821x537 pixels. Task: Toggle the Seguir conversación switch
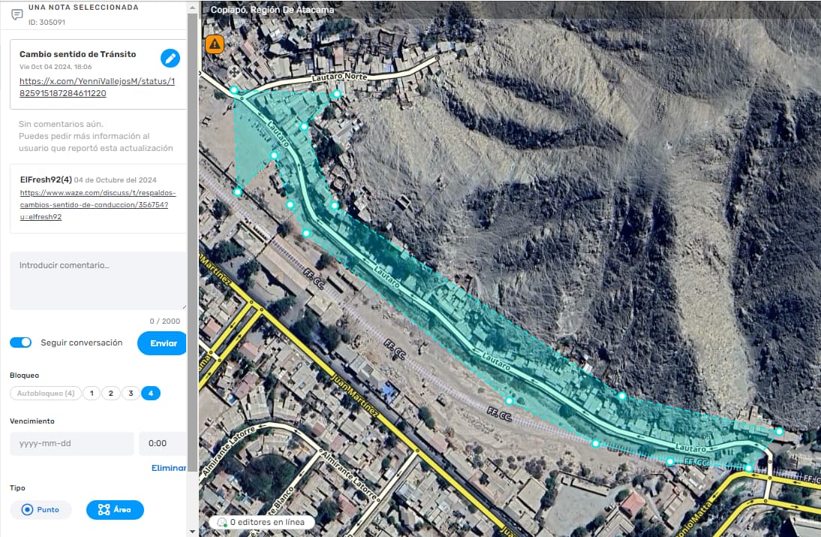(21, 342)
